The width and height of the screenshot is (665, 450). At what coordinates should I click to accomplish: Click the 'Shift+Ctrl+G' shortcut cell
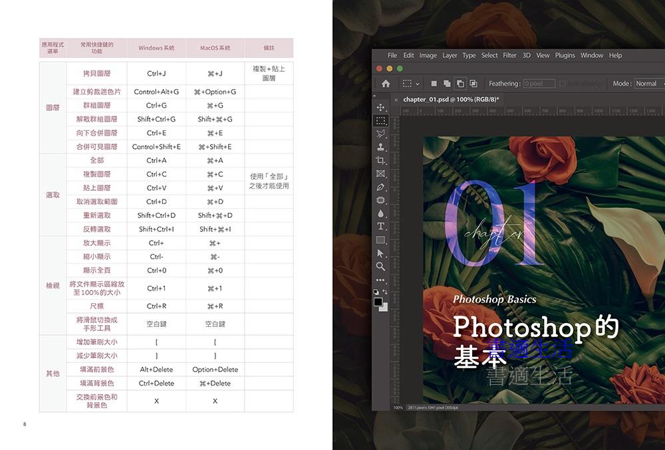(156, 119)
